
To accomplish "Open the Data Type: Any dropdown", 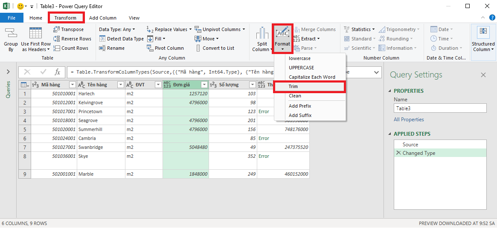I will pyautogui.click(x=117, y=29).
